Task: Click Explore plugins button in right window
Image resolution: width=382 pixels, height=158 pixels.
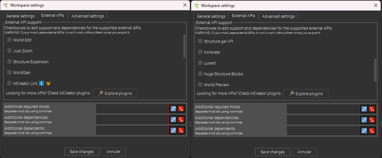Action: (x=306, y=93)
